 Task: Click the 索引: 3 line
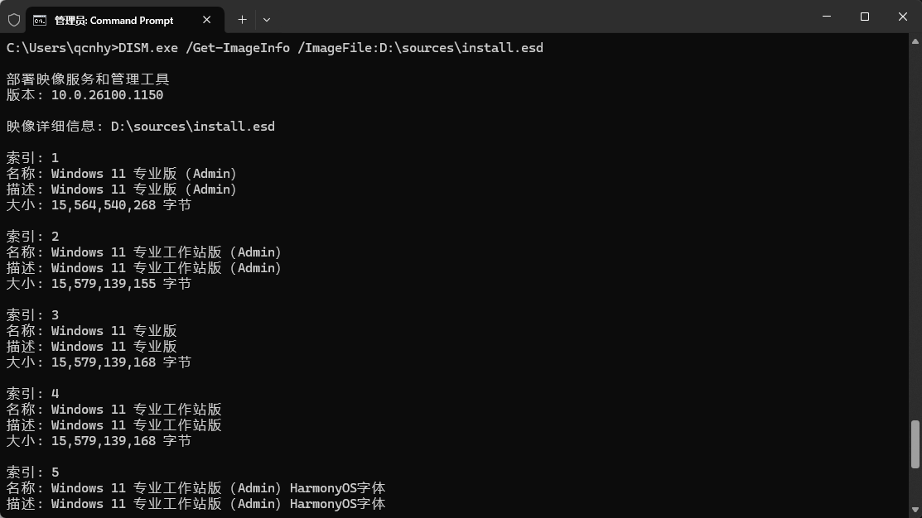pos(32,315)
